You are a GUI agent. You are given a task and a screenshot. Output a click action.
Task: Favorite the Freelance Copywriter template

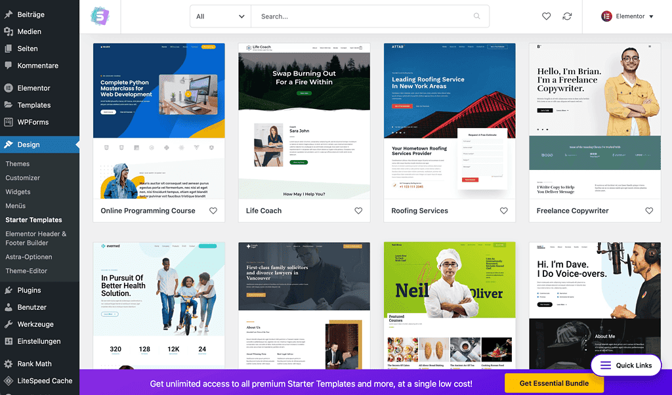pyautogui.click(x=648, y=211)
